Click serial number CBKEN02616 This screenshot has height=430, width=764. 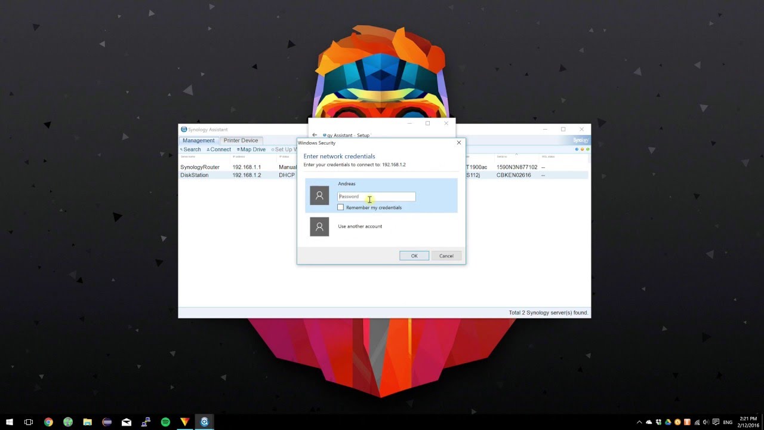[x=514, y=176]
